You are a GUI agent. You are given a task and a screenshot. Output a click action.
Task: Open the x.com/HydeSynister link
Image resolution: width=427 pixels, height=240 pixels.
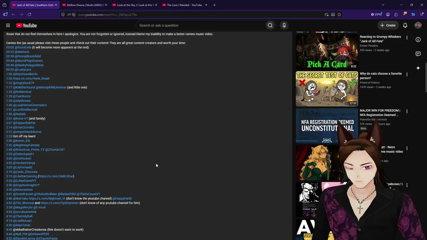[60, 203]
